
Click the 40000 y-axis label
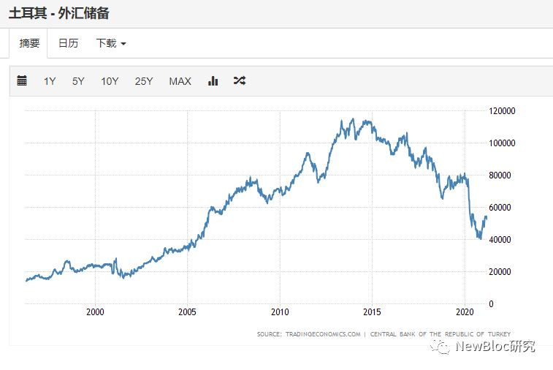point(500,239)
